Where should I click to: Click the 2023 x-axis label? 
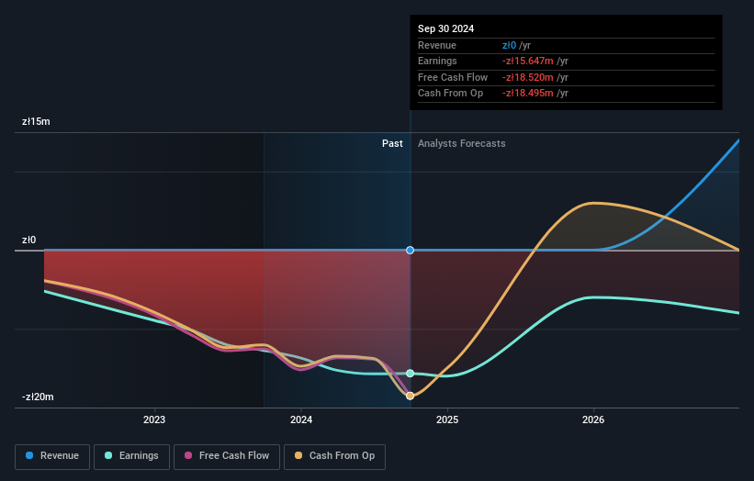click(154, 420)
